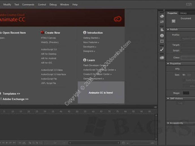Open the ActionScript Technology Center link
This screenshot has width=195, height=146.
[x=99, y=70]
